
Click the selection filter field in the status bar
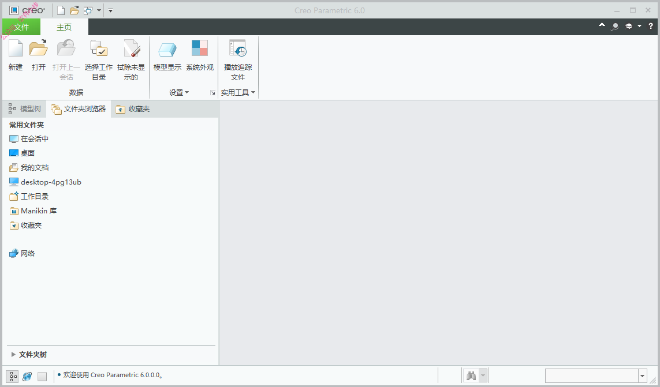(592, 375)
